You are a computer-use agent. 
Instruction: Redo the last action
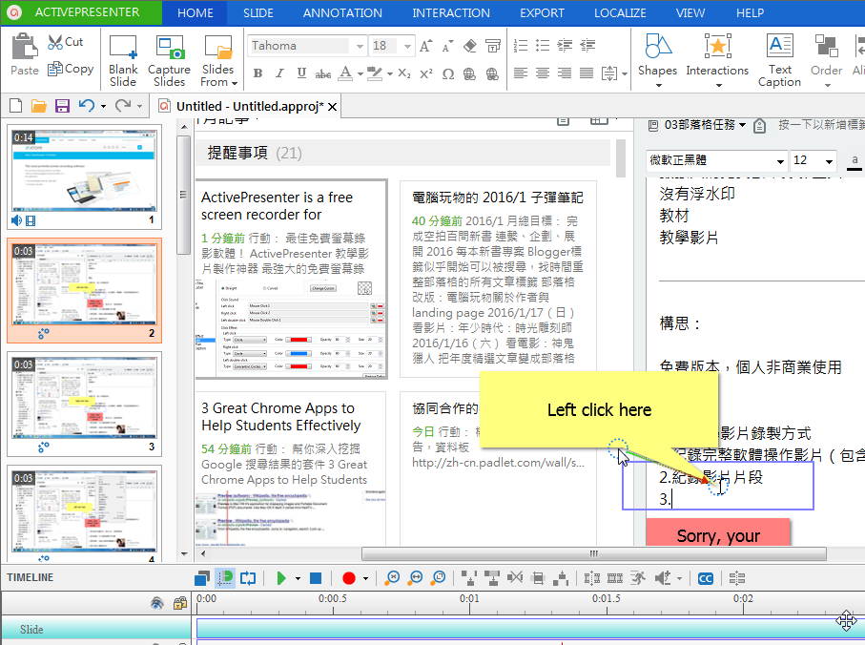[122, 105]
